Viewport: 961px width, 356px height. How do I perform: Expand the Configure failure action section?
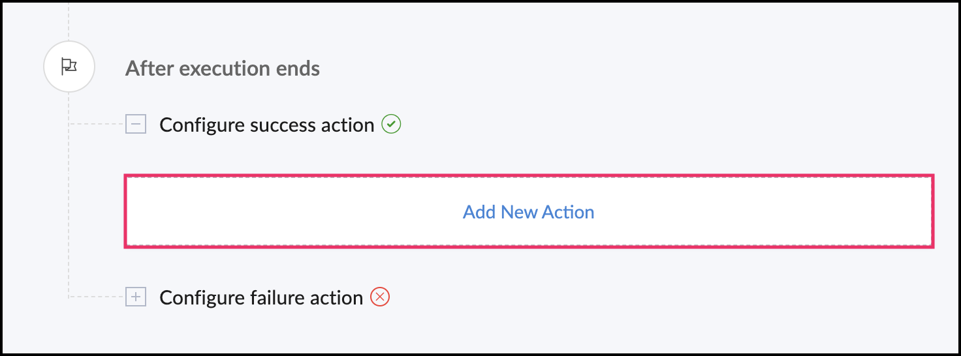pos(136,297)
